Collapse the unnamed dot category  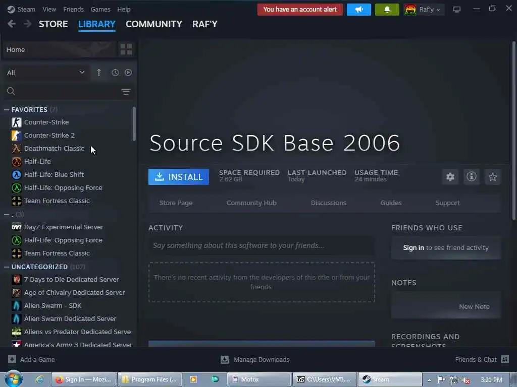[6, 215]
